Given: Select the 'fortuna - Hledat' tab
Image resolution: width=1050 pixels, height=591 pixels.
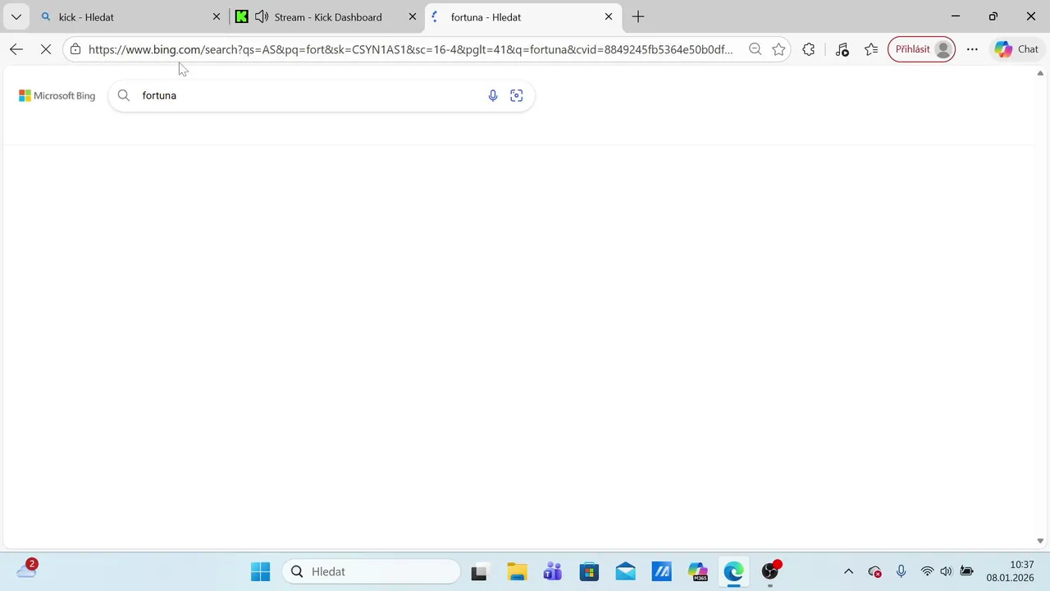Looking at the screenshot, I should (523, 16).
